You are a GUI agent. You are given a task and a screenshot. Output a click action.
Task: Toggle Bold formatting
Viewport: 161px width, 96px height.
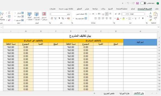point(143,18)
